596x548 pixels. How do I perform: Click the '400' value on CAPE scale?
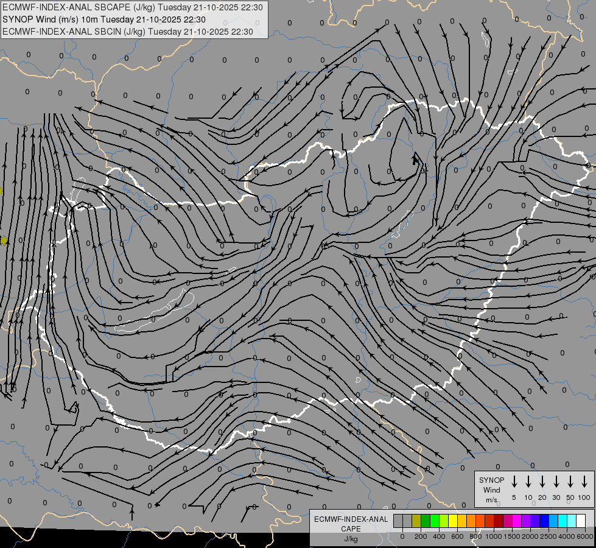(x=439, y=536)
